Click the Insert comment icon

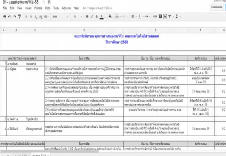point(160,17)
